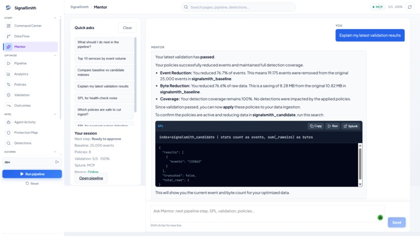Image resolution: width=420 pixels, height=236 pixels.
Task: Click 'Baseline: 25,000 events' session line
Action: click(94, 145)
